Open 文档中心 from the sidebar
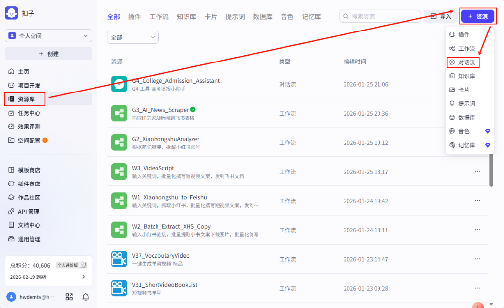 pyautogui.click(x=28, y=225)
